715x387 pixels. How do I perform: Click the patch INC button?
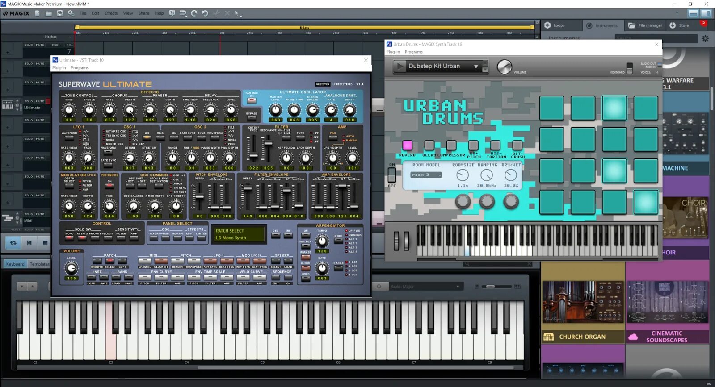click(x=288, y=235)
